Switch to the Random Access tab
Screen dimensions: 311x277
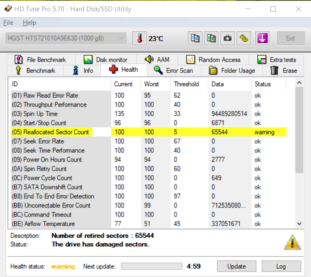214,60
